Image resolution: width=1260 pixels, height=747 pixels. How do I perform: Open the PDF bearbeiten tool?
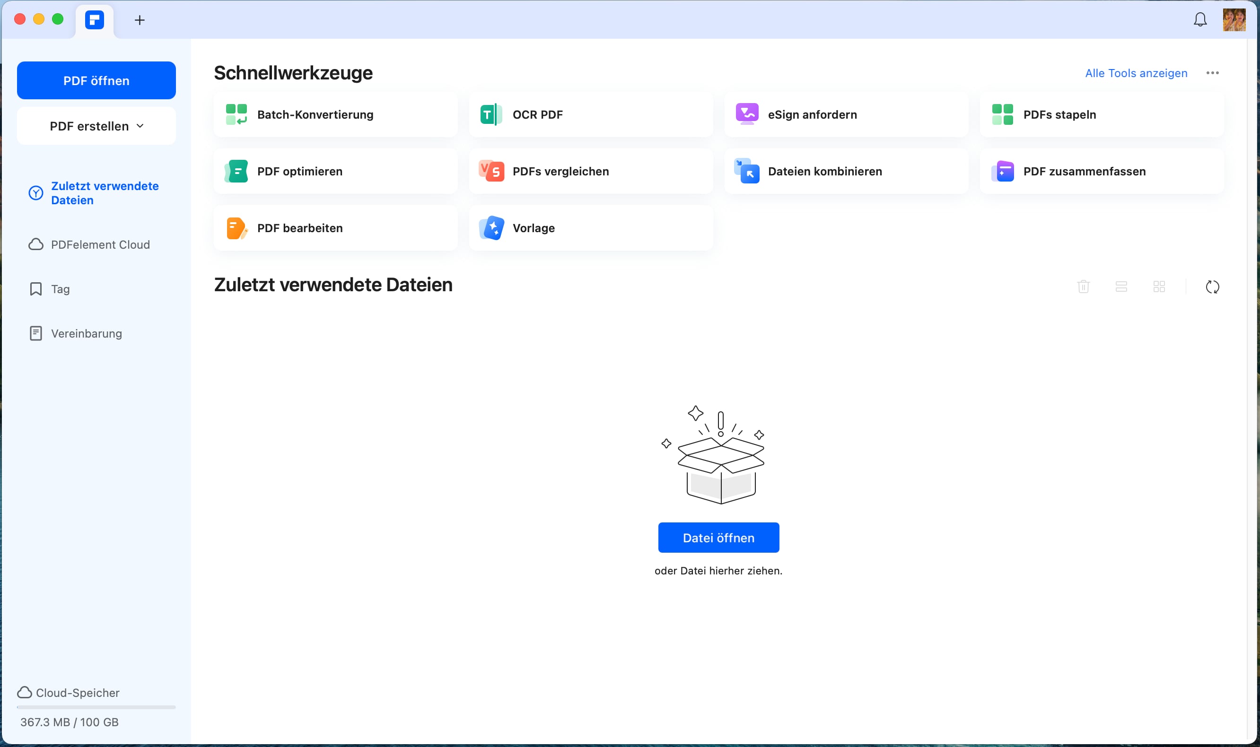pos(335,228)
